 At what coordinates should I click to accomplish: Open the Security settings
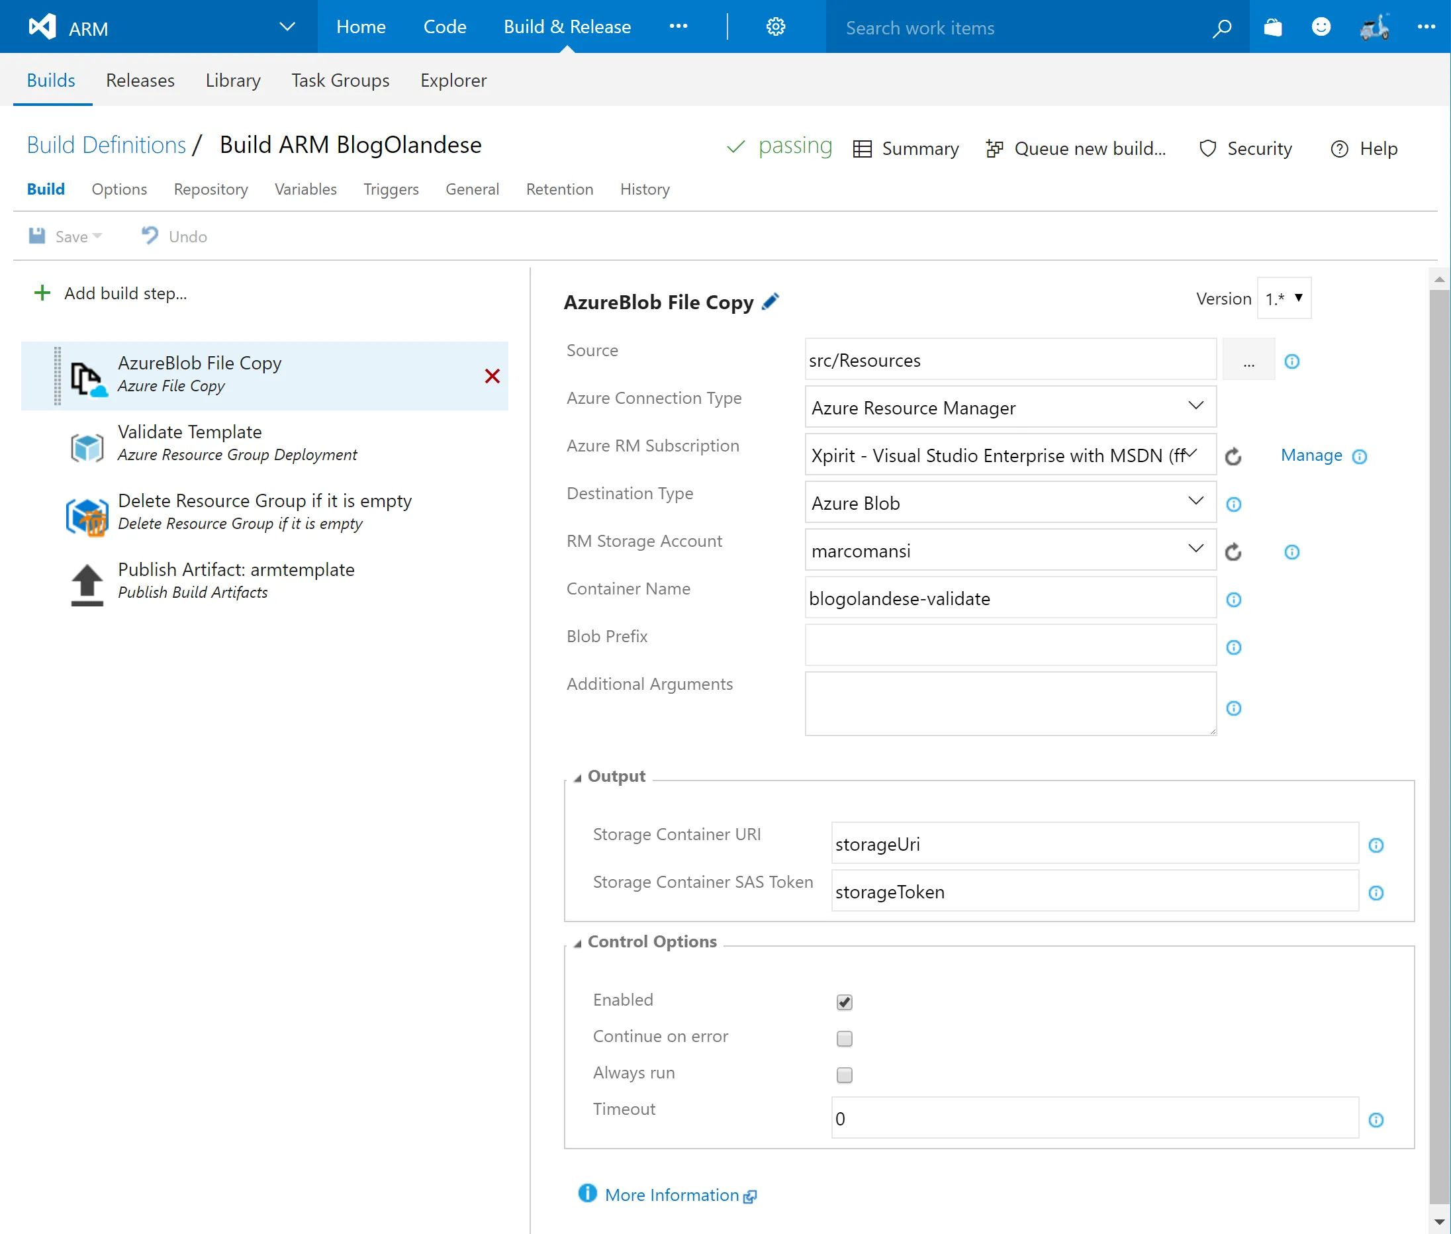tap(1244, 148)
